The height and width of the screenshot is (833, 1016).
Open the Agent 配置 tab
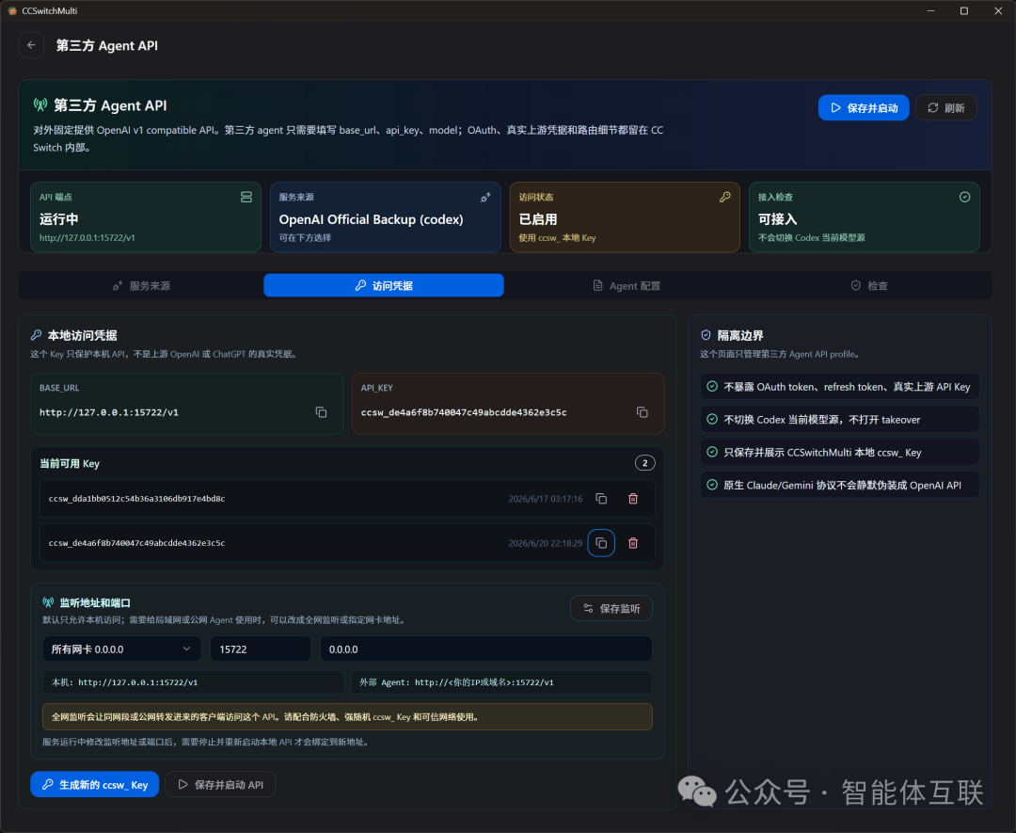[x=627, y=286]
